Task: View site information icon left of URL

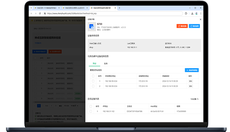Action: 45,13
